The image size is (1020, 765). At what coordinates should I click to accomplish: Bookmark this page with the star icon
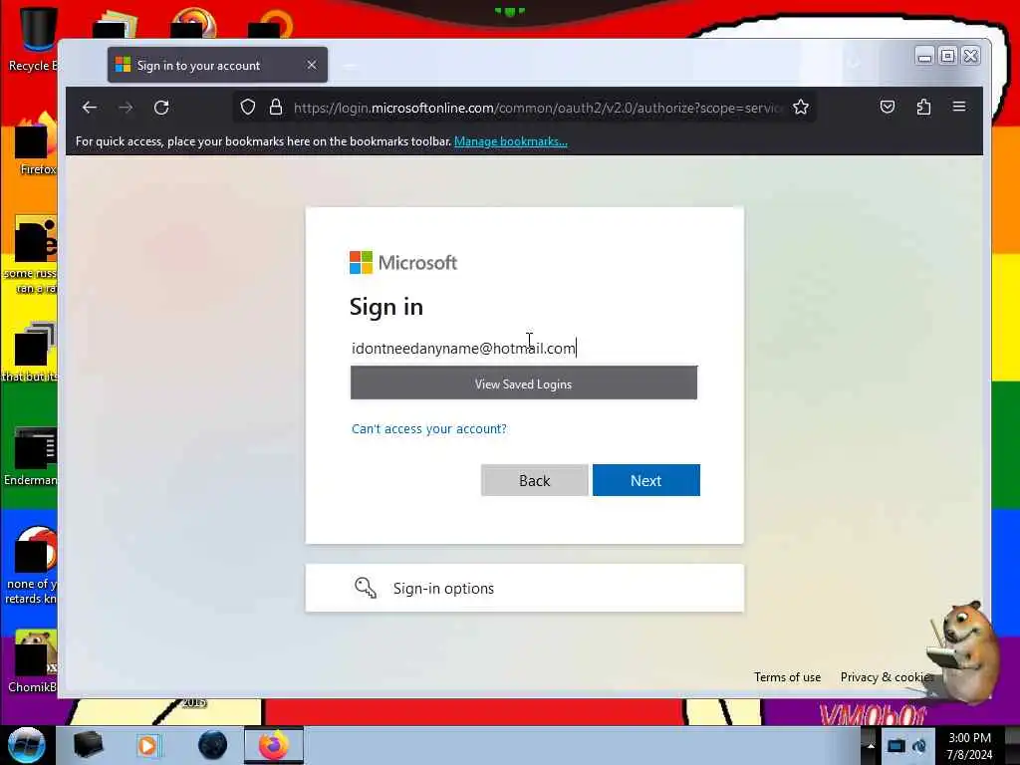[x=801, y=108]
